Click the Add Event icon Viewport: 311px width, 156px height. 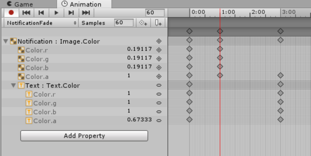click(x=158, y=23)
